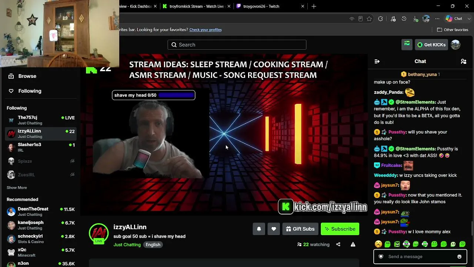Screen dimensions: 474x267
Task: Open xQc recommended channel
Action: 41,252
